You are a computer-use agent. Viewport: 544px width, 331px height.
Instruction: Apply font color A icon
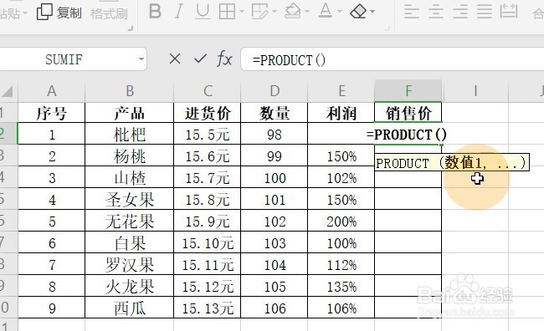click(326, 11)
